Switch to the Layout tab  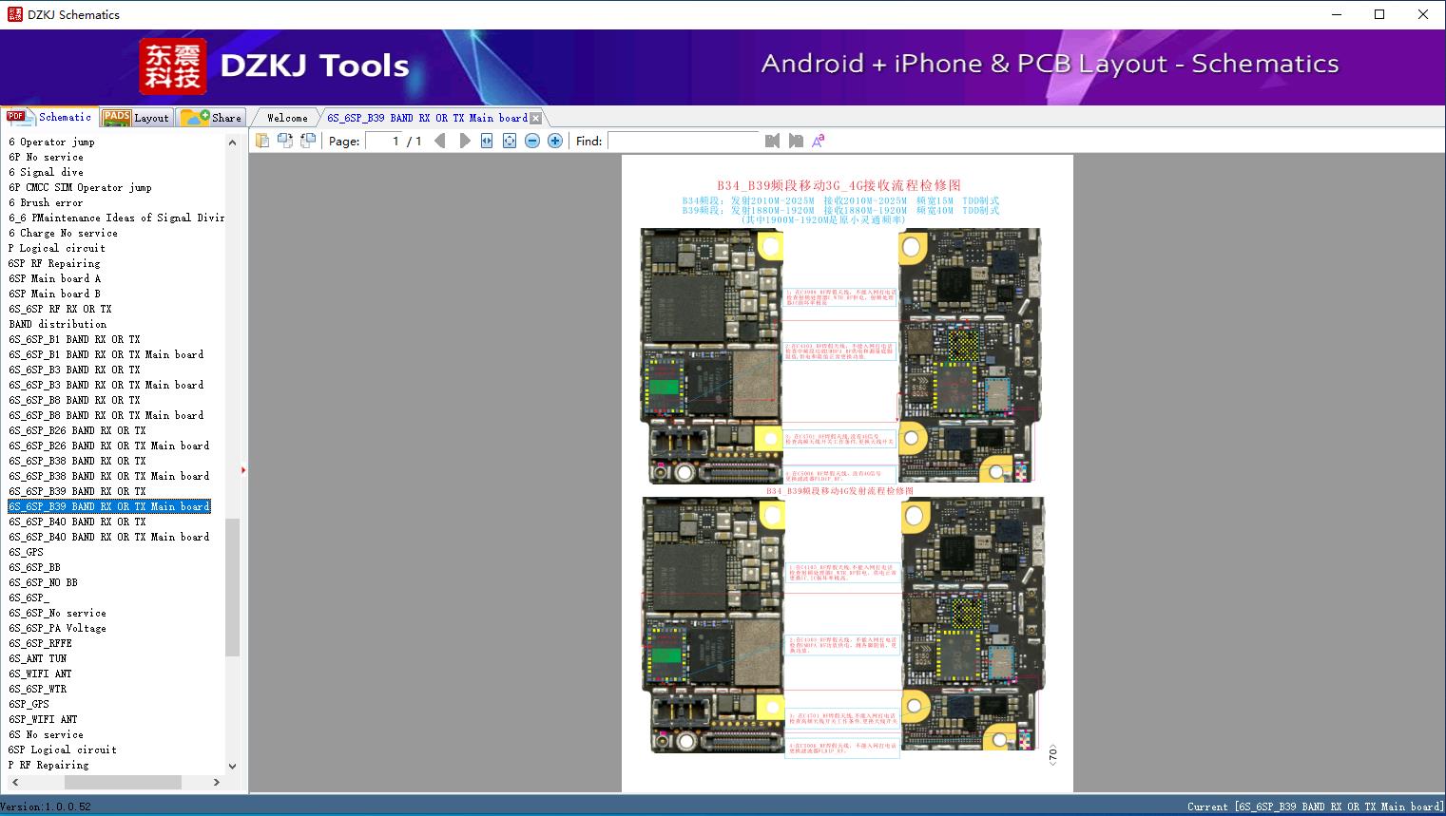pyautogui.click(x=136, y=118)
